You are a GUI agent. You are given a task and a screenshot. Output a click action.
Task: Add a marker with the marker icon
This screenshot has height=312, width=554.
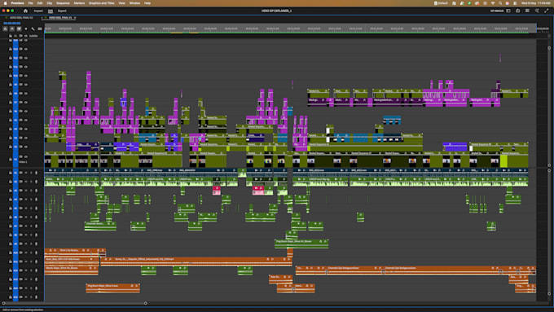[26, 29]
